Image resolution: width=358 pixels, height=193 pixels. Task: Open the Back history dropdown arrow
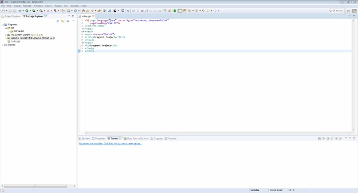click(211, 11)
